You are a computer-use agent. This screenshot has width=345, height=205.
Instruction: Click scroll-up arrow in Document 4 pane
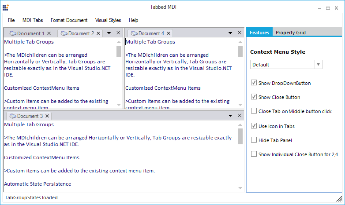[240, 42]
